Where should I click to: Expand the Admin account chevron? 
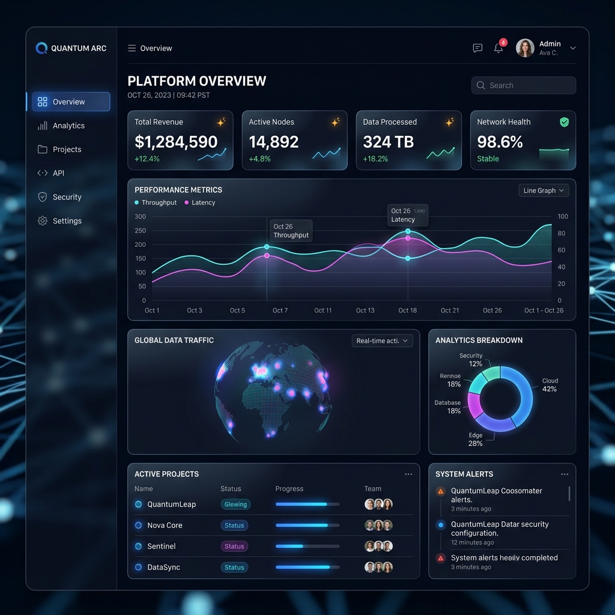click(x=572, y=48)
